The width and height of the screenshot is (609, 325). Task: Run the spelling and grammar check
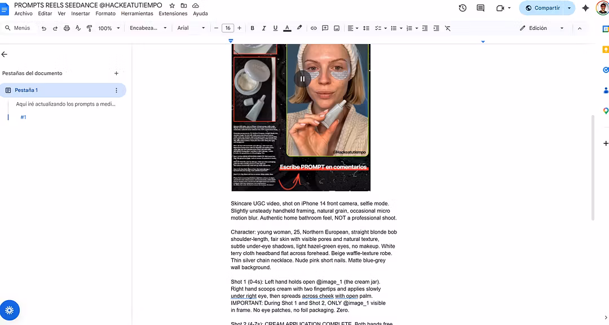(x=78, y=28)
